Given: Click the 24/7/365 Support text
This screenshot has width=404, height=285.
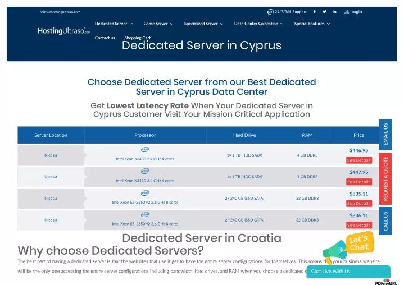Looking at the screenshot, I should 290,12.
